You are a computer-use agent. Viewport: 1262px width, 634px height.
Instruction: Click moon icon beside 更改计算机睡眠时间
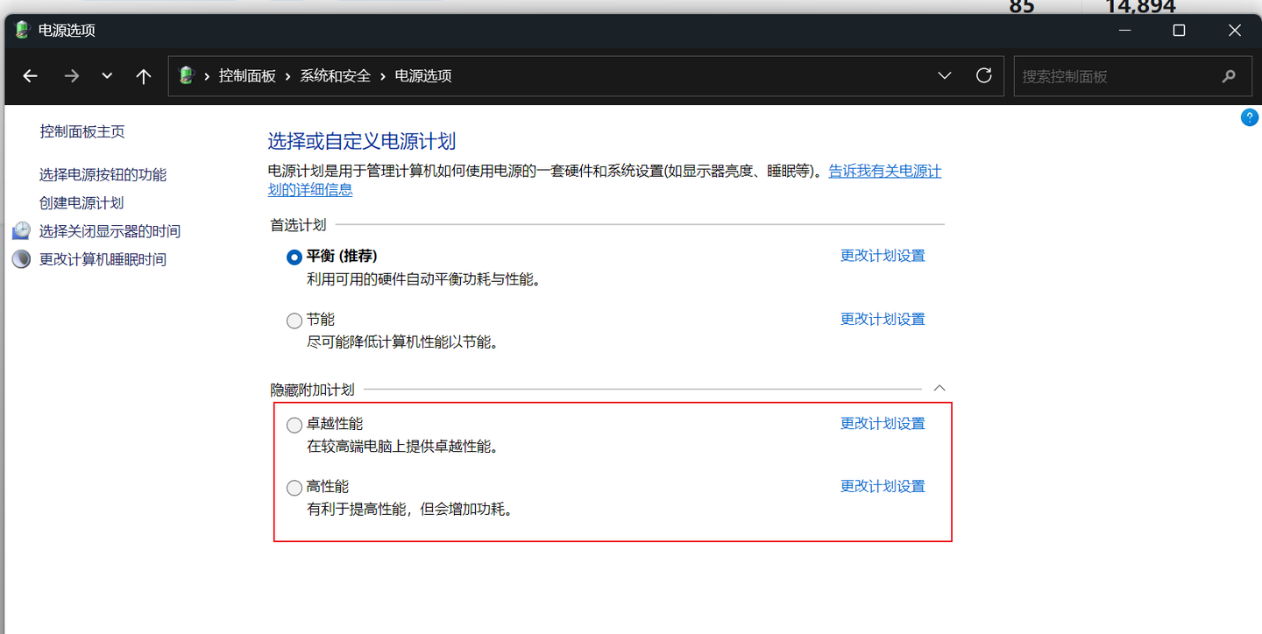point(21,259)
